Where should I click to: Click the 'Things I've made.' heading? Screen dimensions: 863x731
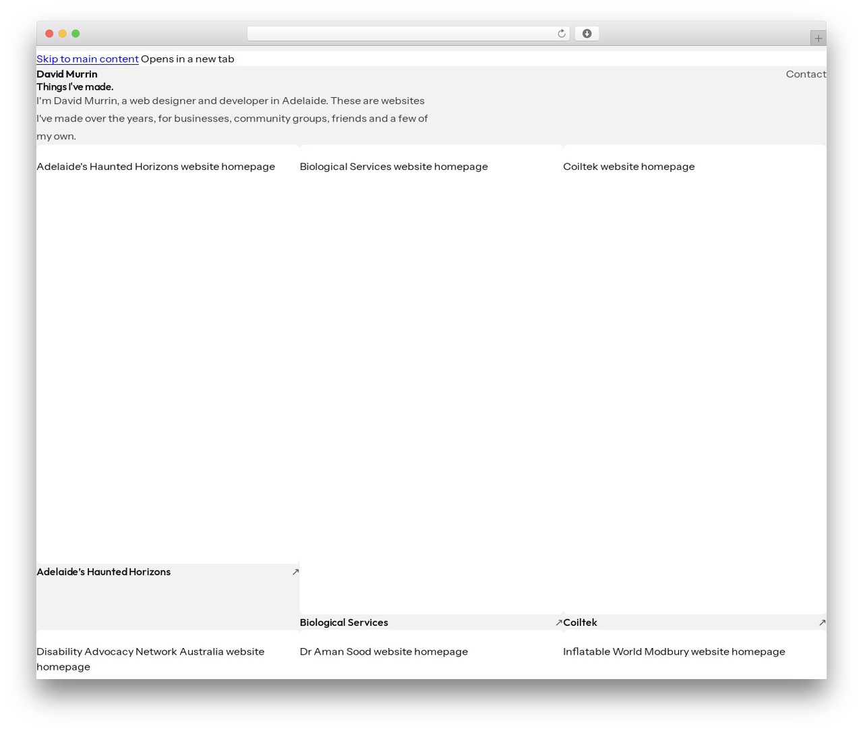point(75,87)
